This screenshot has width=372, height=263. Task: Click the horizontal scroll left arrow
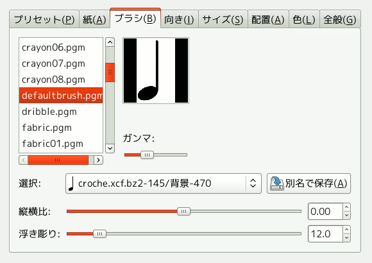23,160
